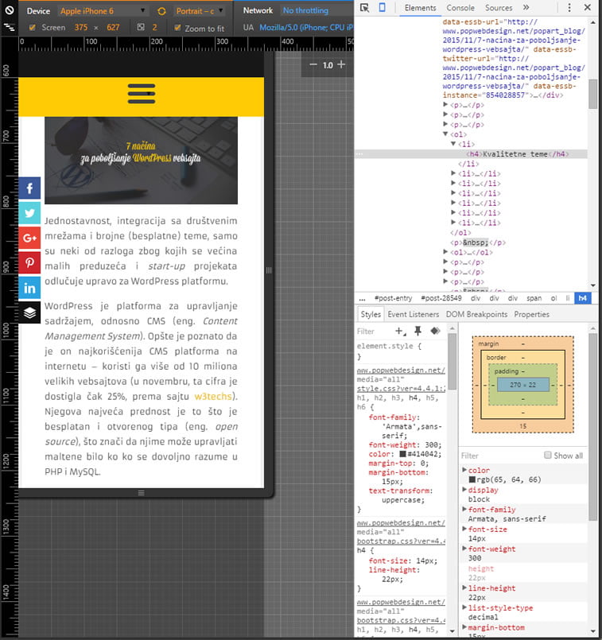Viewport: 602px width, 640px height.
Task: Switch to the Console tab
Action: tap(460, 8)
